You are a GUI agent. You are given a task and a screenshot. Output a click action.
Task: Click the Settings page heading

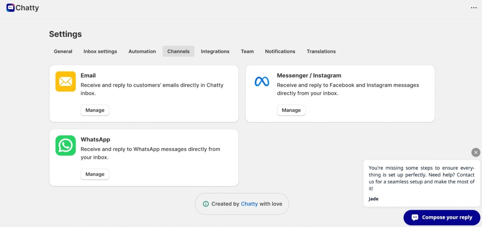point(65,34)
